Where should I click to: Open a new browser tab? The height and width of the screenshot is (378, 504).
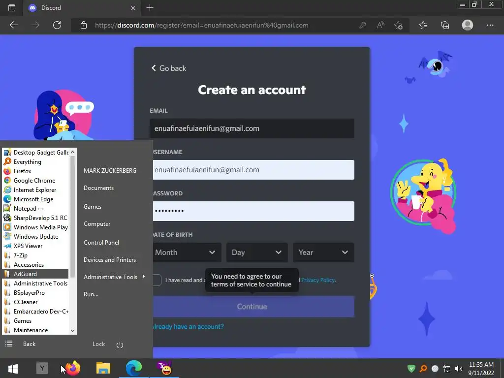click(x=150, y=8)
